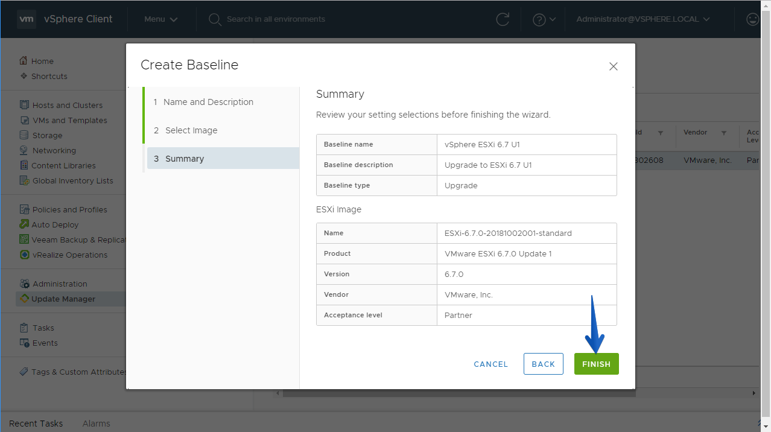
Task: Click the Finish button
Action: coord(596,364)
